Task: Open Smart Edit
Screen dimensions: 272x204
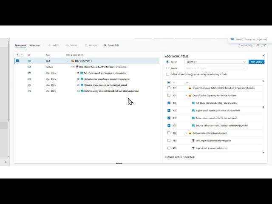Action: (111, 45)
